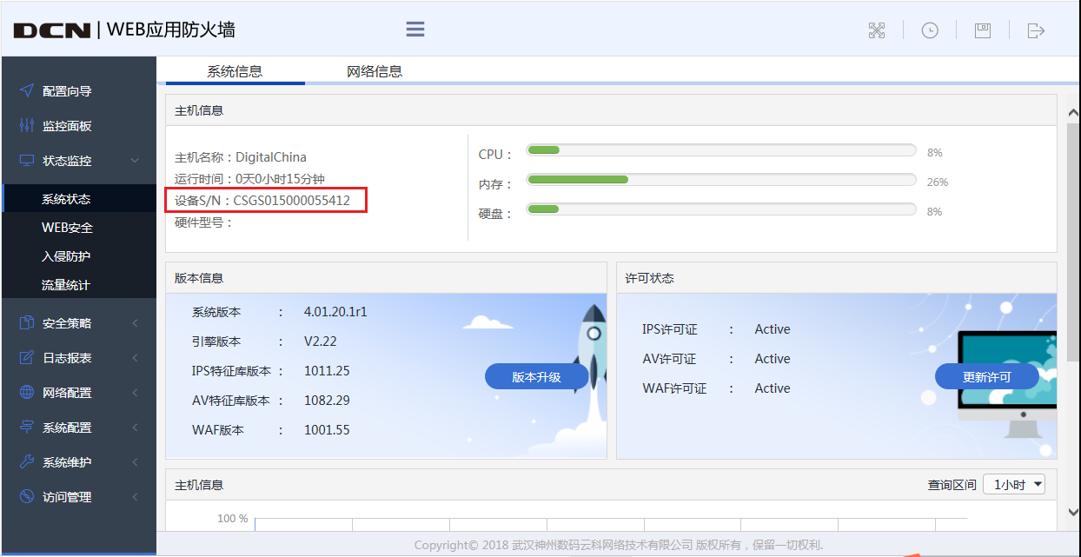The height and width of the screenshot is (557, 1081).
Task: Click the 配置向导 paper plane icon
Action: point(26,91)
